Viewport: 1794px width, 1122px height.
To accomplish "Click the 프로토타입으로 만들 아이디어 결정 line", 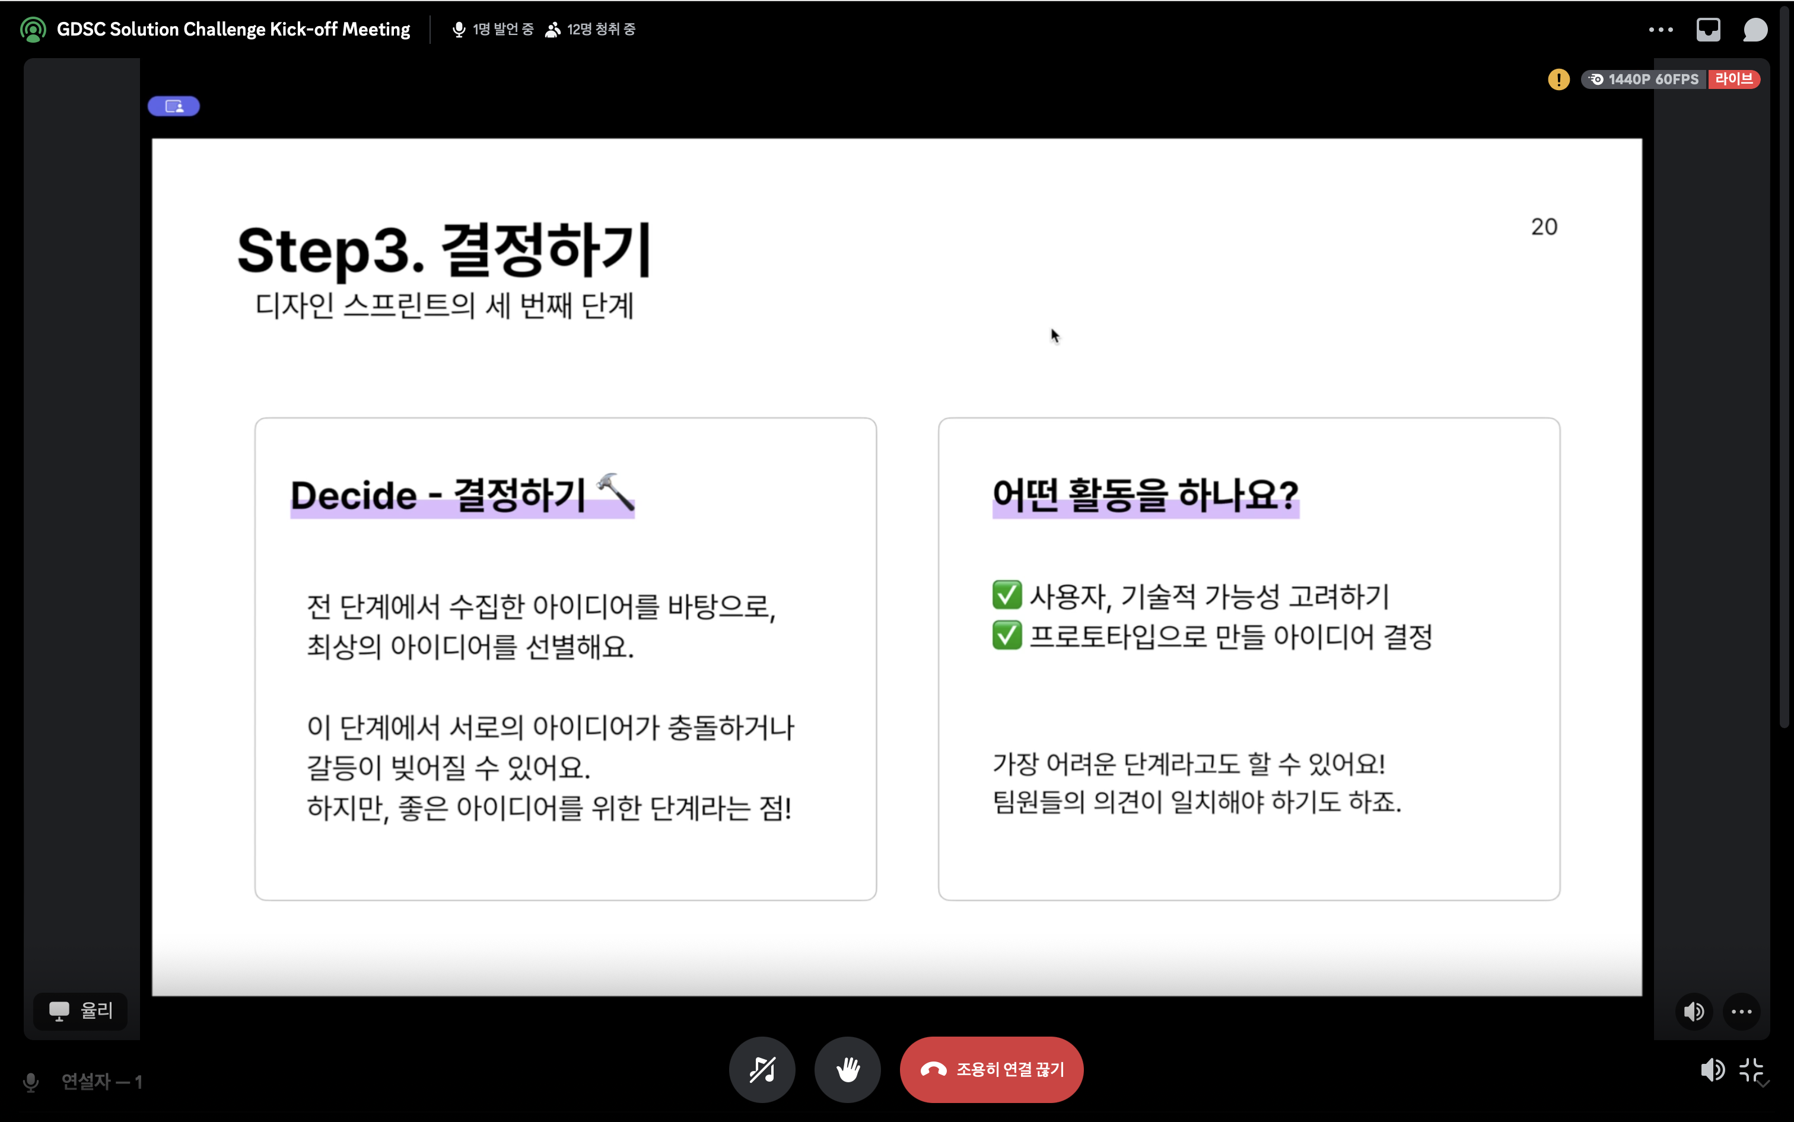I will tap(1212, 637).
